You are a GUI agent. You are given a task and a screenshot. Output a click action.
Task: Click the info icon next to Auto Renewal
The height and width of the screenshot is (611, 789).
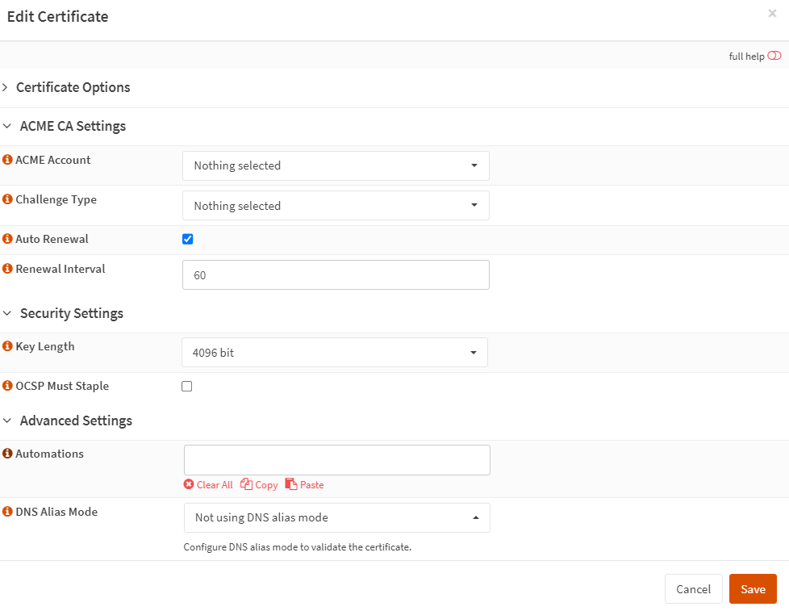[8, 239]
